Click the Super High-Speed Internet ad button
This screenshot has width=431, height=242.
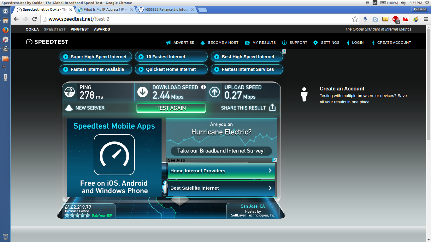tap(96, 57)
